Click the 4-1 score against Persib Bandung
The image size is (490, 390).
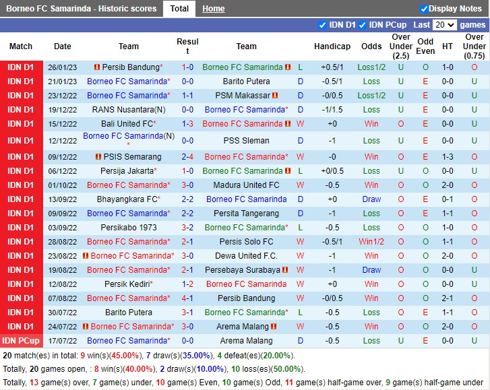click(187, 298)
